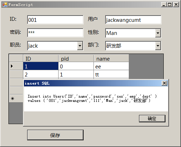Select name cell containing ee
The image size is (181, 147).
[111, 66]
